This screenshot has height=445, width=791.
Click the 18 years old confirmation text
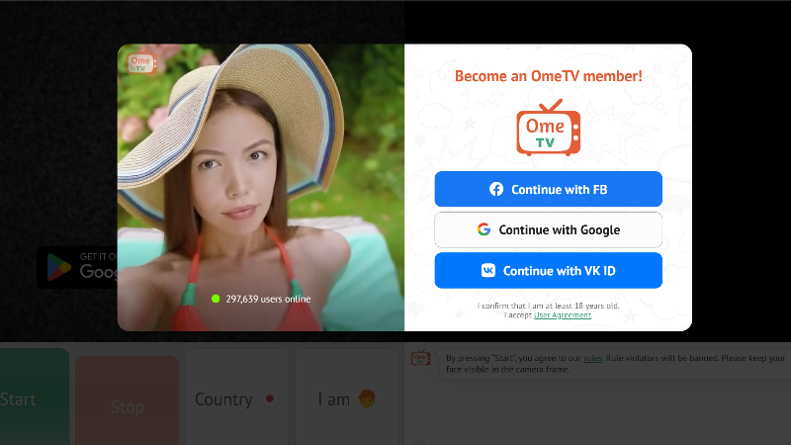(549, 306)
